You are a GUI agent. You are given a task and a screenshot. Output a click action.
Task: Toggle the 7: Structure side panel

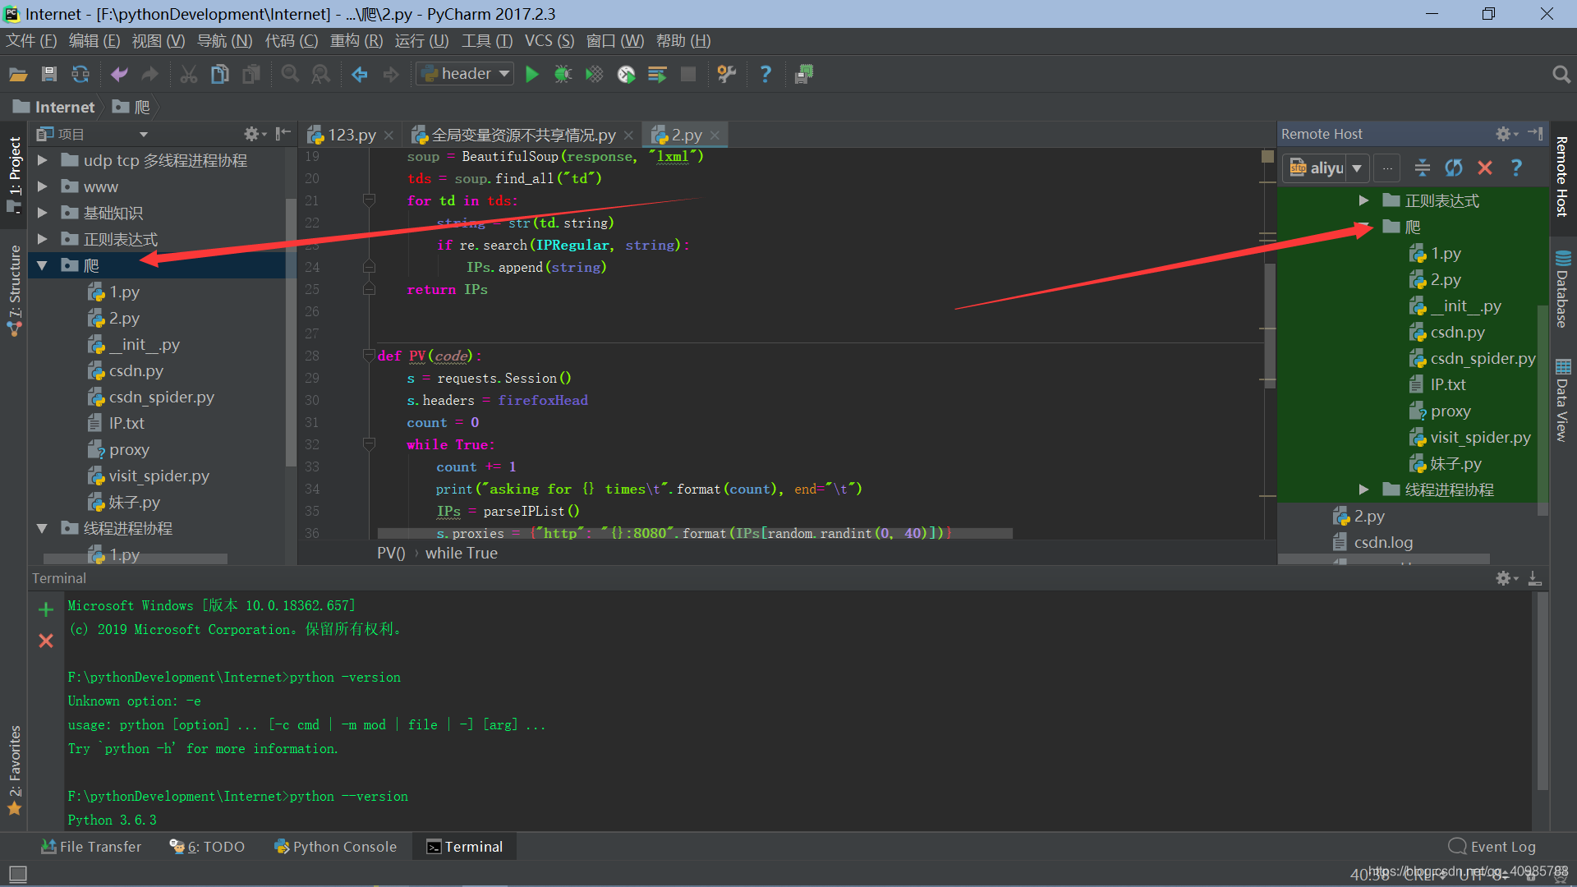click(x=14, y=290)
